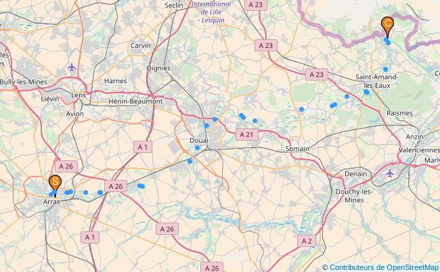Click the orange C destination marker
This screenshot has height=272, width=440.
click(x=387, y=25)
